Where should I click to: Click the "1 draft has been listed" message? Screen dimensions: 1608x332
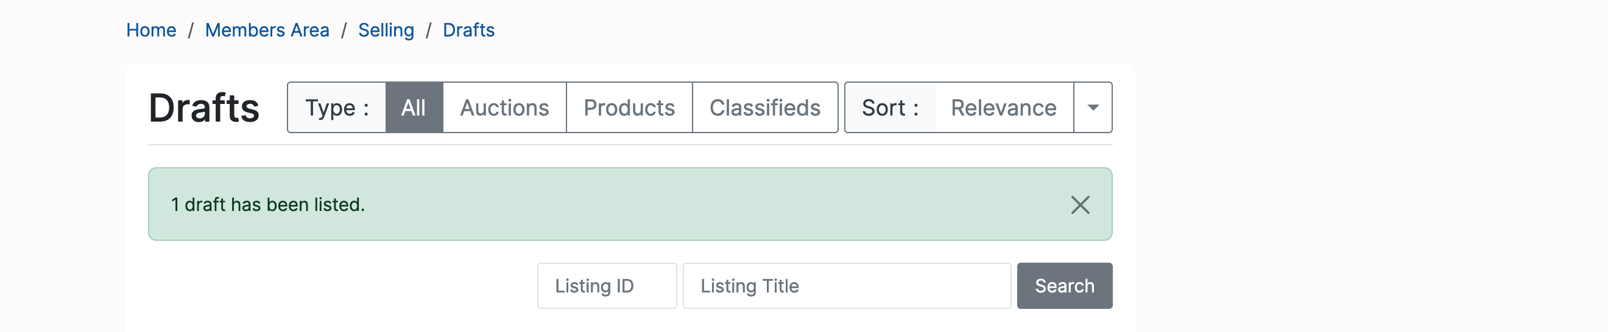coord(268,205)
